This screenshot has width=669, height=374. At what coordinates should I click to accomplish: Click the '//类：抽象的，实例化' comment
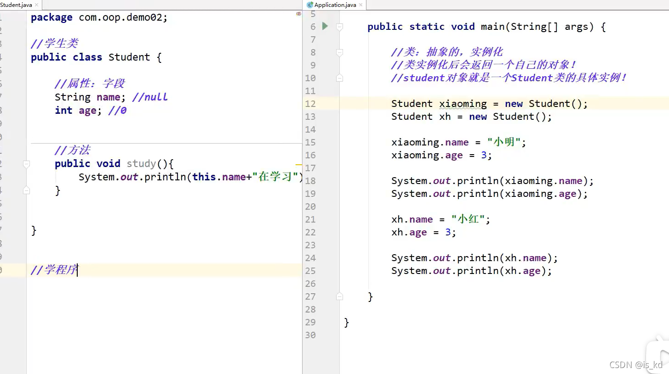pos(447,52)
